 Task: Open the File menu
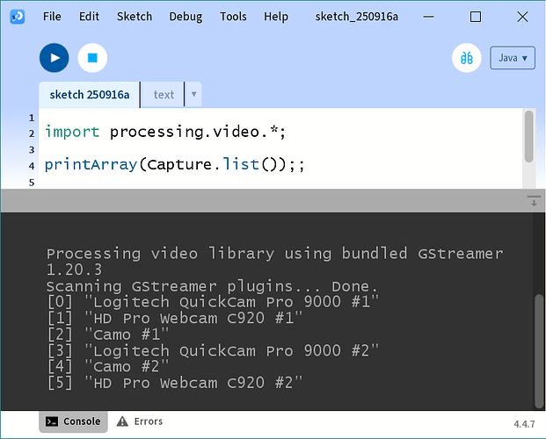point(52,16)
